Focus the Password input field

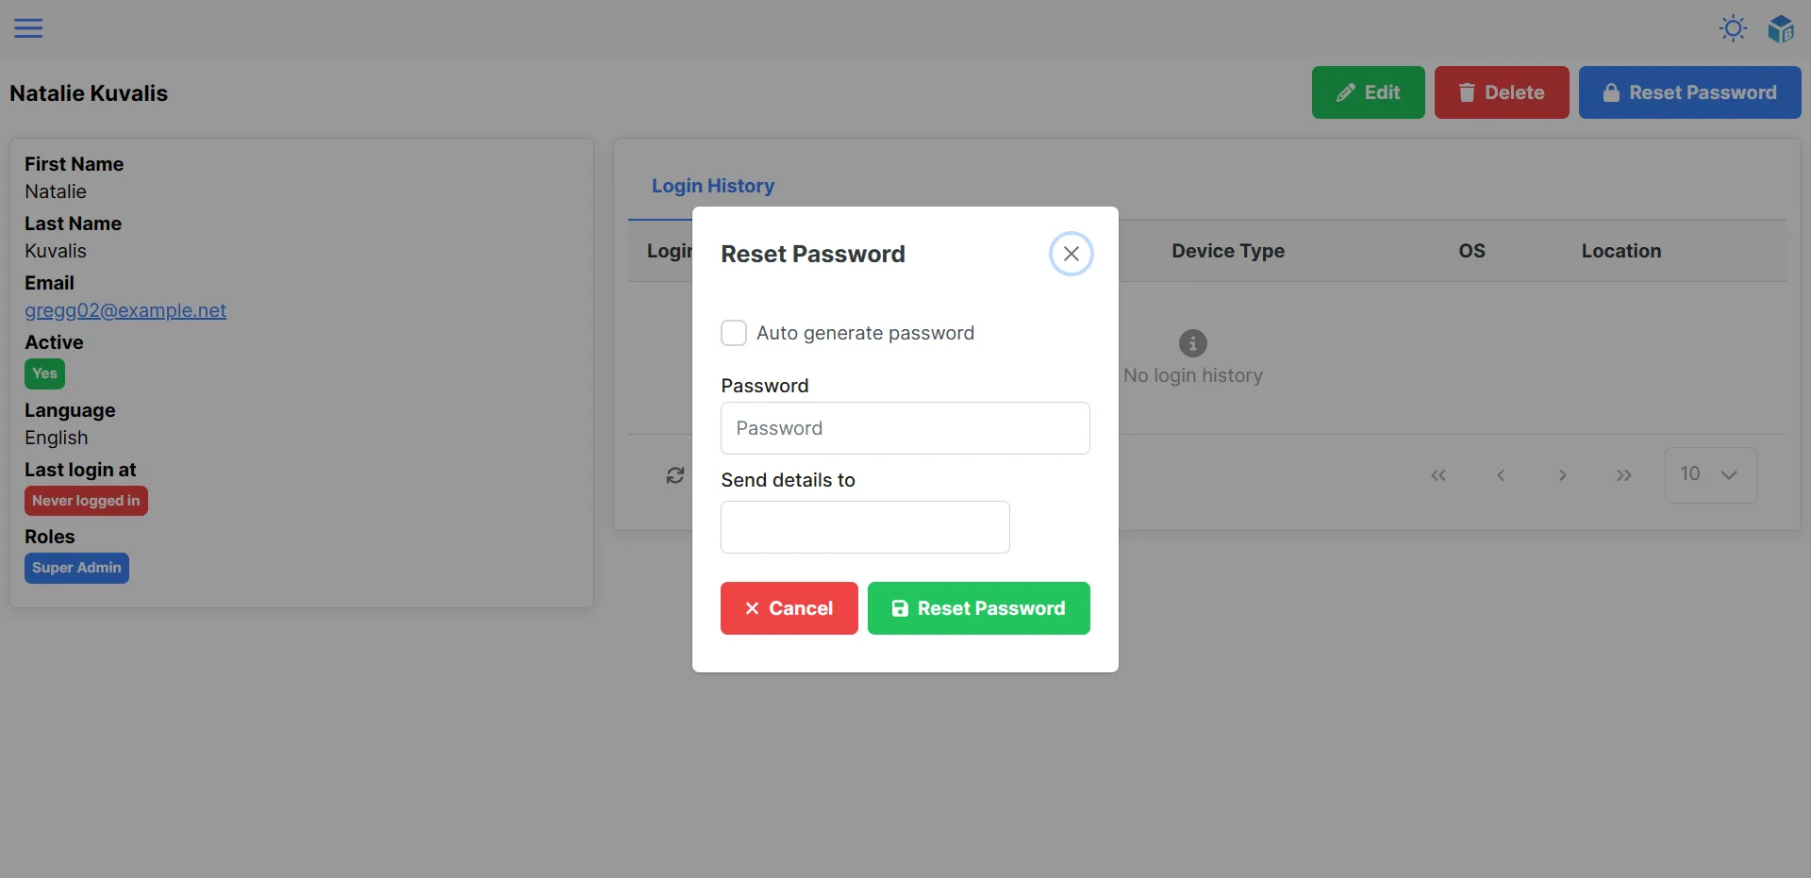(x=905, y=428)
